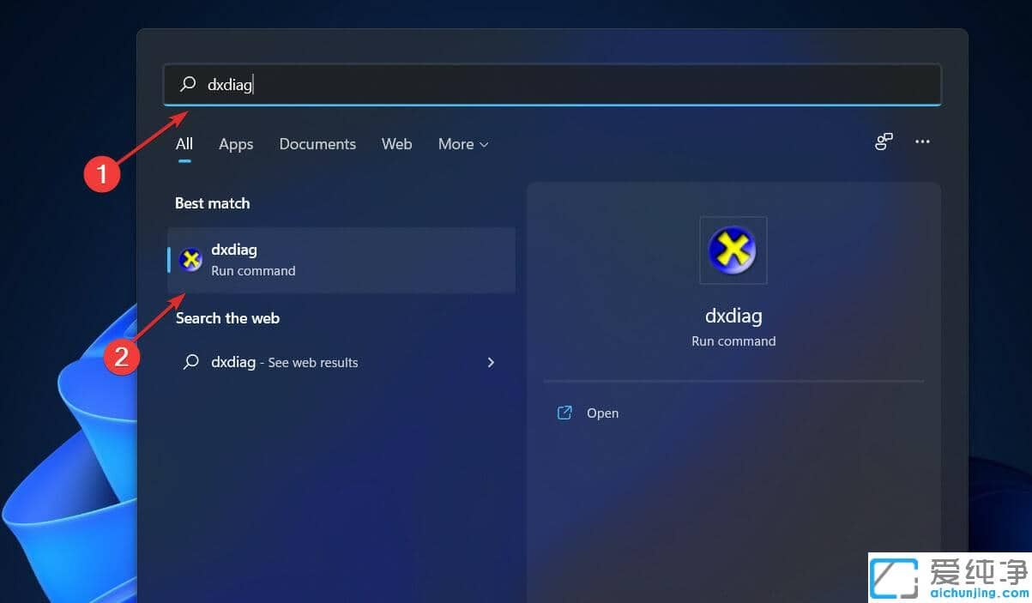Click the red number 2 marker
Screen dimensions: 1032x603
point(122,356)
